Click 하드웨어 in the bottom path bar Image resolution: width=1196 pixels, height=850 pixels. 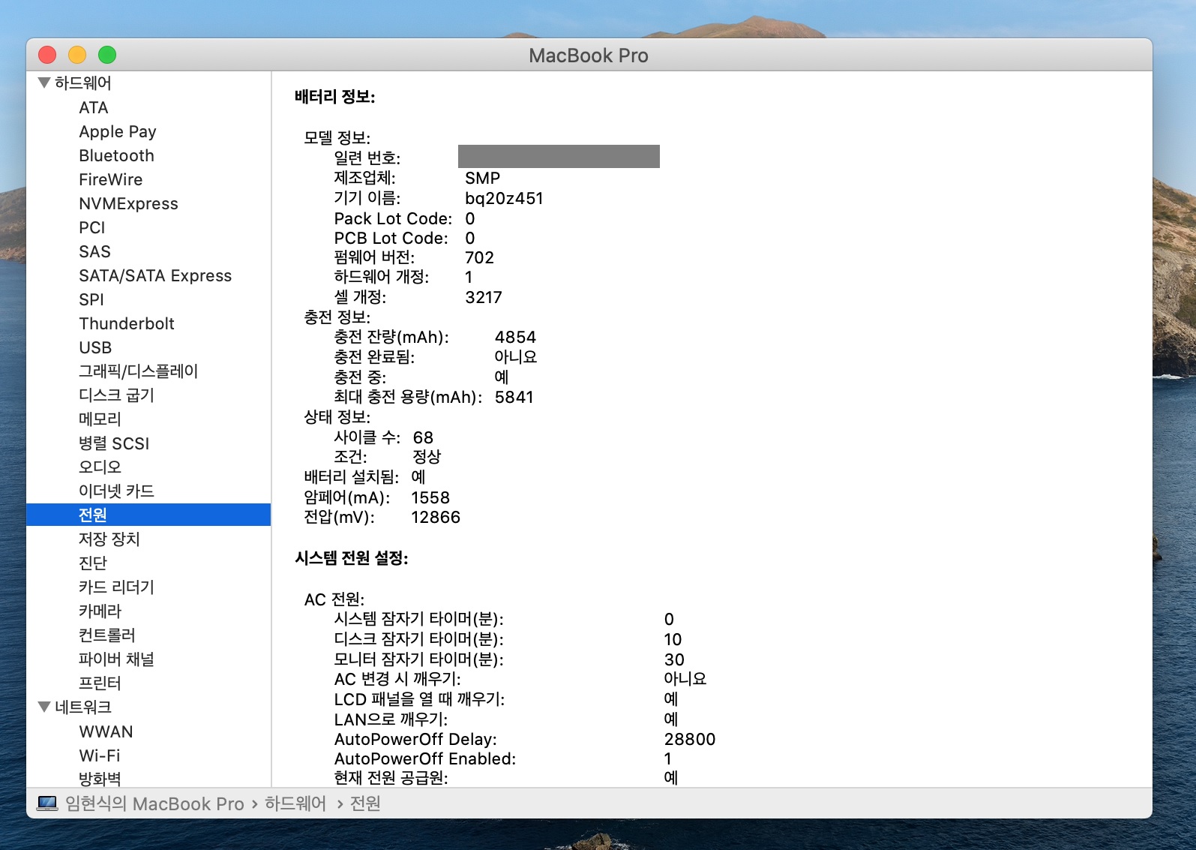tap(295, 803)
